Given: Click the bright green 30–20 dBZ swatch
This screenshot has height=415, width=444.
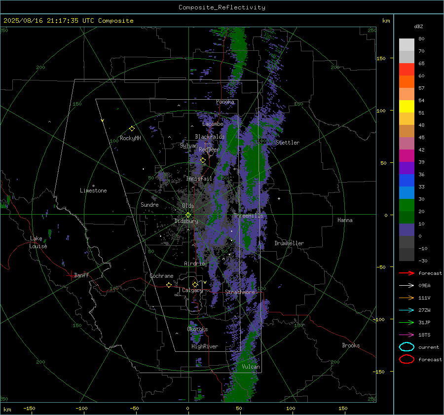Looking at the screenshot, I should click(x=407, y=205).
